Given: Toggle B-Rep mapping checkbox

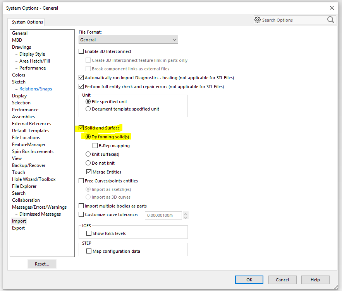Looking at the screenshot, I should point(95,146).
